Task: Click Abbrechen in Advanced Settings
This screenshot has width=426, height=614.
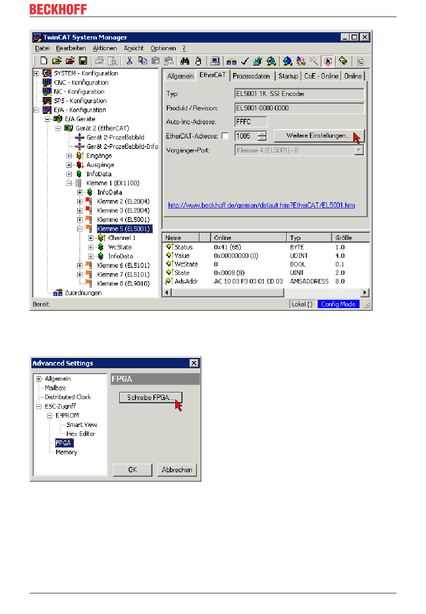Action: tap(177, 470)
